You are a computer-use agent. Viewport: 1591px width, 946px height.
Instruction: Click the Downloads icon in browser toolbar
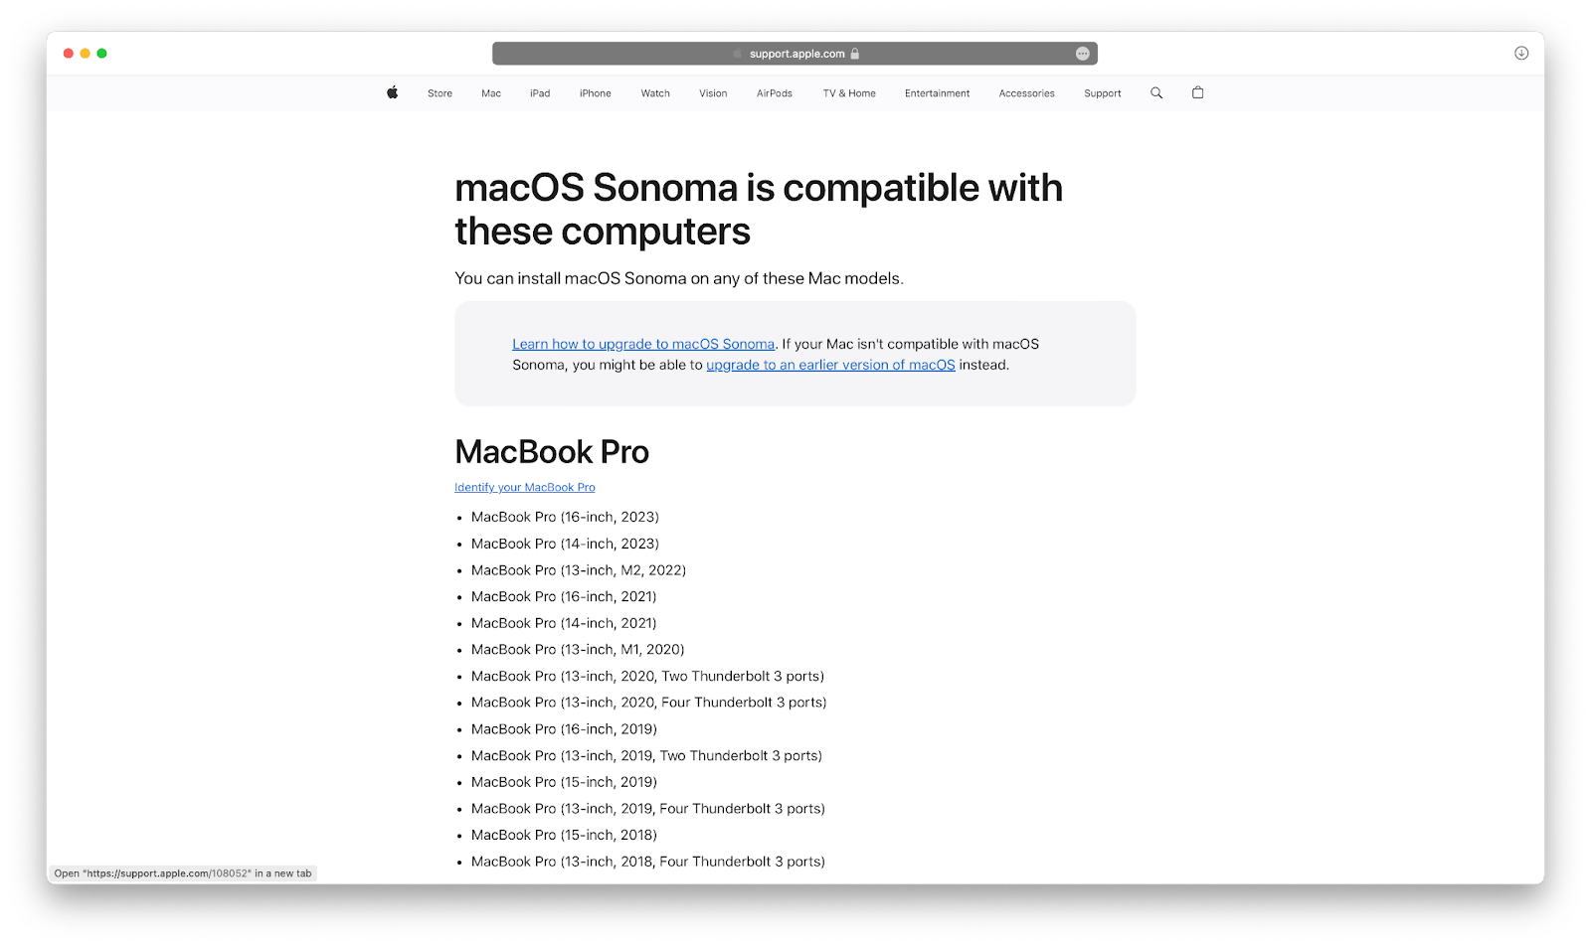(x=1520, y=53)
